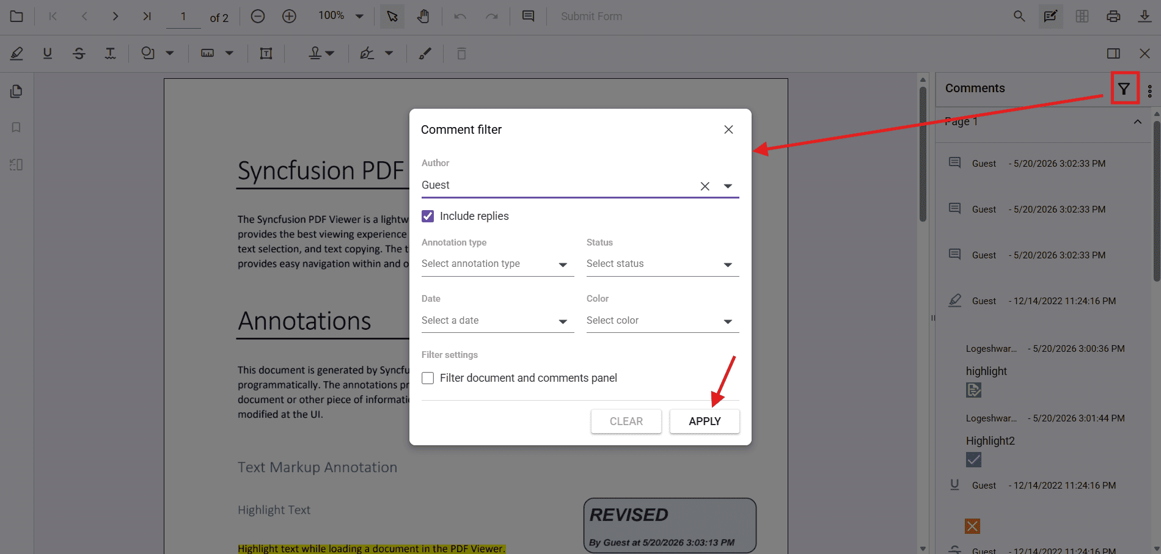Open page thumbnails sidebar
1161x554 pixels.
(16, 91)
